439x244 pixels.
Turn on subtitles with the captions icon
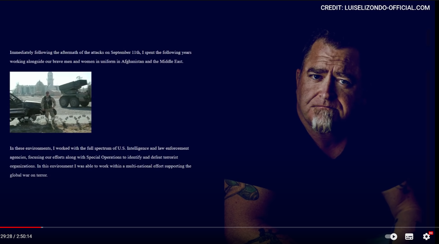(x=409, y=237)
